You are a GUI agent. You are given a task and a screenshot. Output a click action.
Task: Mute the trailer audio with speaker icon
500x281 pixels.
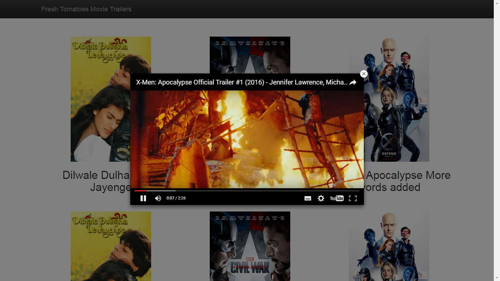click(x=158, y=198)
